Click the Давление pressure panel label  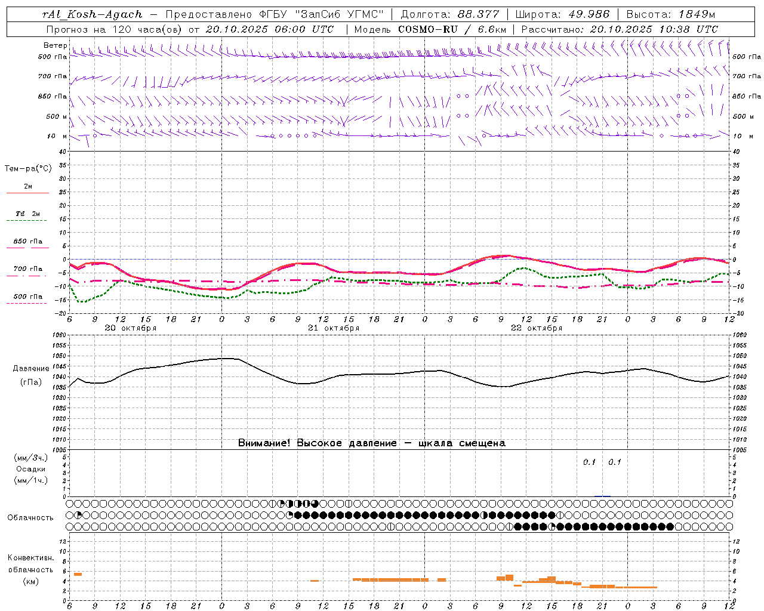tap(31, 369)
